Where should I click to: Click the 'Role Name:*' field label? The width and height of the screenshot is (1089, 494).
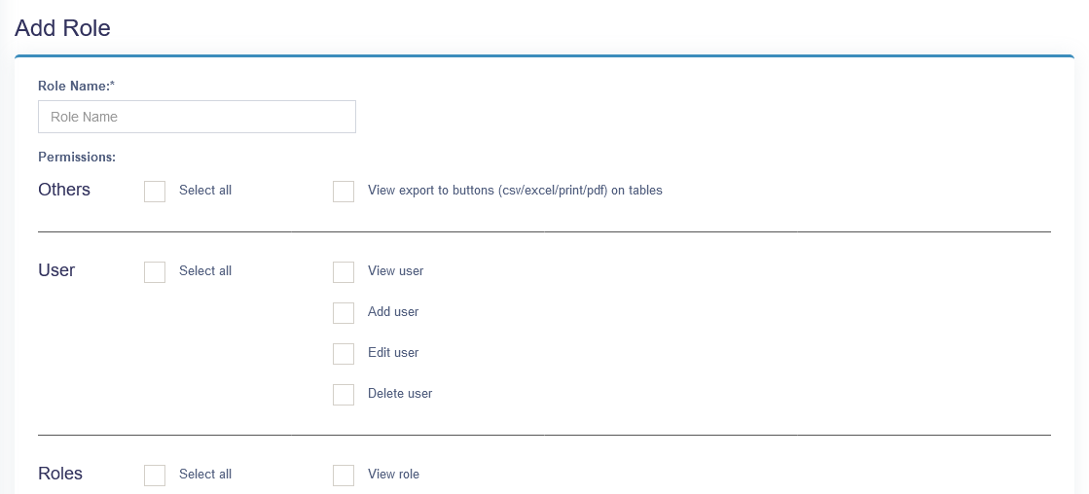[x=76, y=86]
